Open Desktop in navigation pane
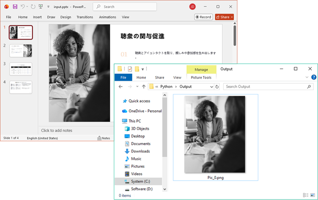318x200 pixels. coord(134,136)
